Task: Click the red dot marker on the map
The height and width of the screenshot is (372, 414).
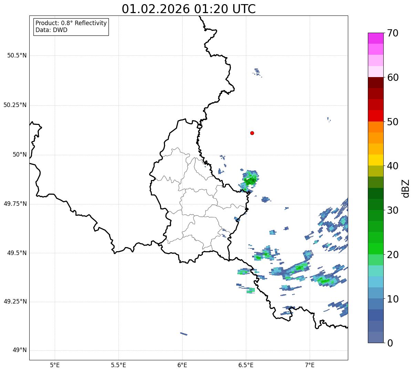Action: [252, 133]
